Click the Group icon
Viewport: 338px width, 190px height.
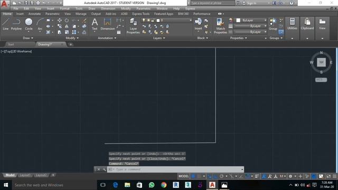click(x=273, y=24)
